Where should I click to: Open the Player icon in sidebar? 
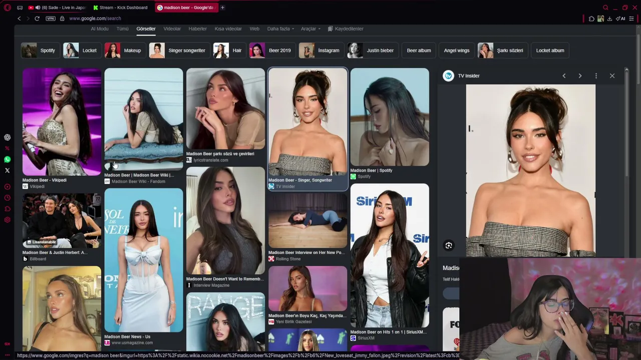(7, 187)
